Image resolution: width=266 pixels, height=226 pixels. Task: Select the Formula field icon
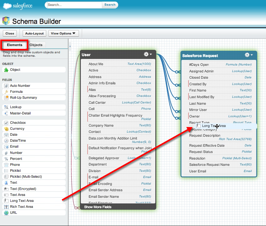(6, 92)
